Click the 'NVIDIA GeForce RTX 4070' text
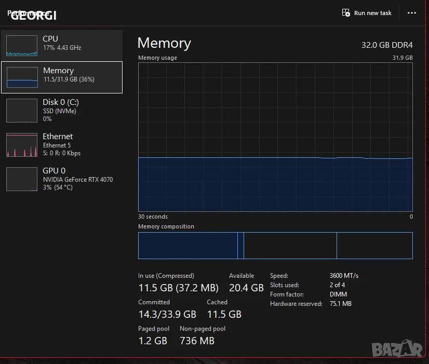Image resolution: width=429 pixels, height=364 pixels. [x=78, y=179]
